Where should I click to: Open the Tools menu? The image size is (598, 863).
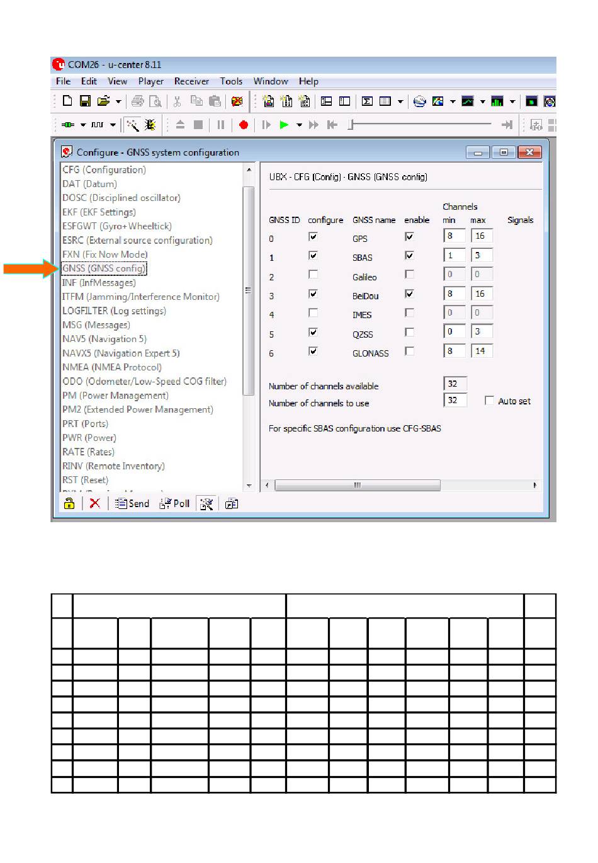(x=231, y=81)
